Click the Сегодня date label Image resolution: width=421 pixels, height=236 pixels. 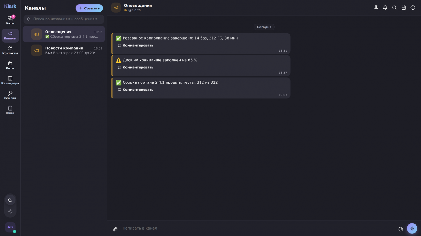click(x=264, y=27)
